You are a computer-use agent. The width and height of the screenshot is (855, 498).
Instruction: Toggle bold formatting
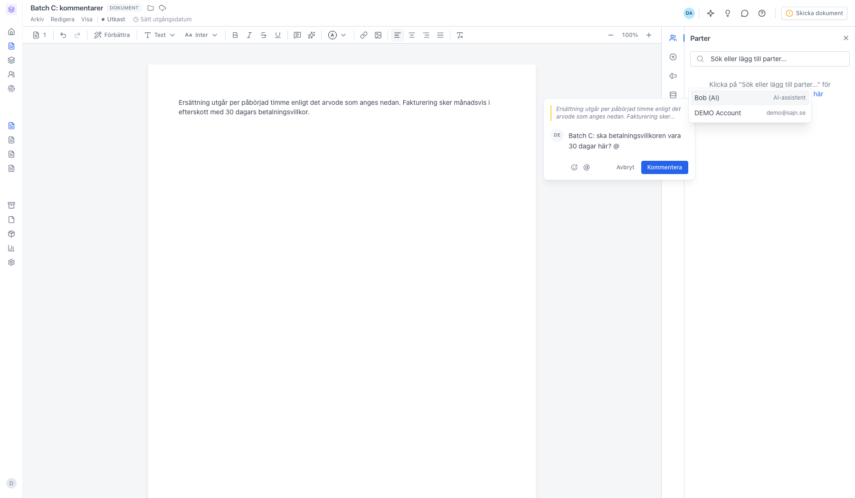235,35
